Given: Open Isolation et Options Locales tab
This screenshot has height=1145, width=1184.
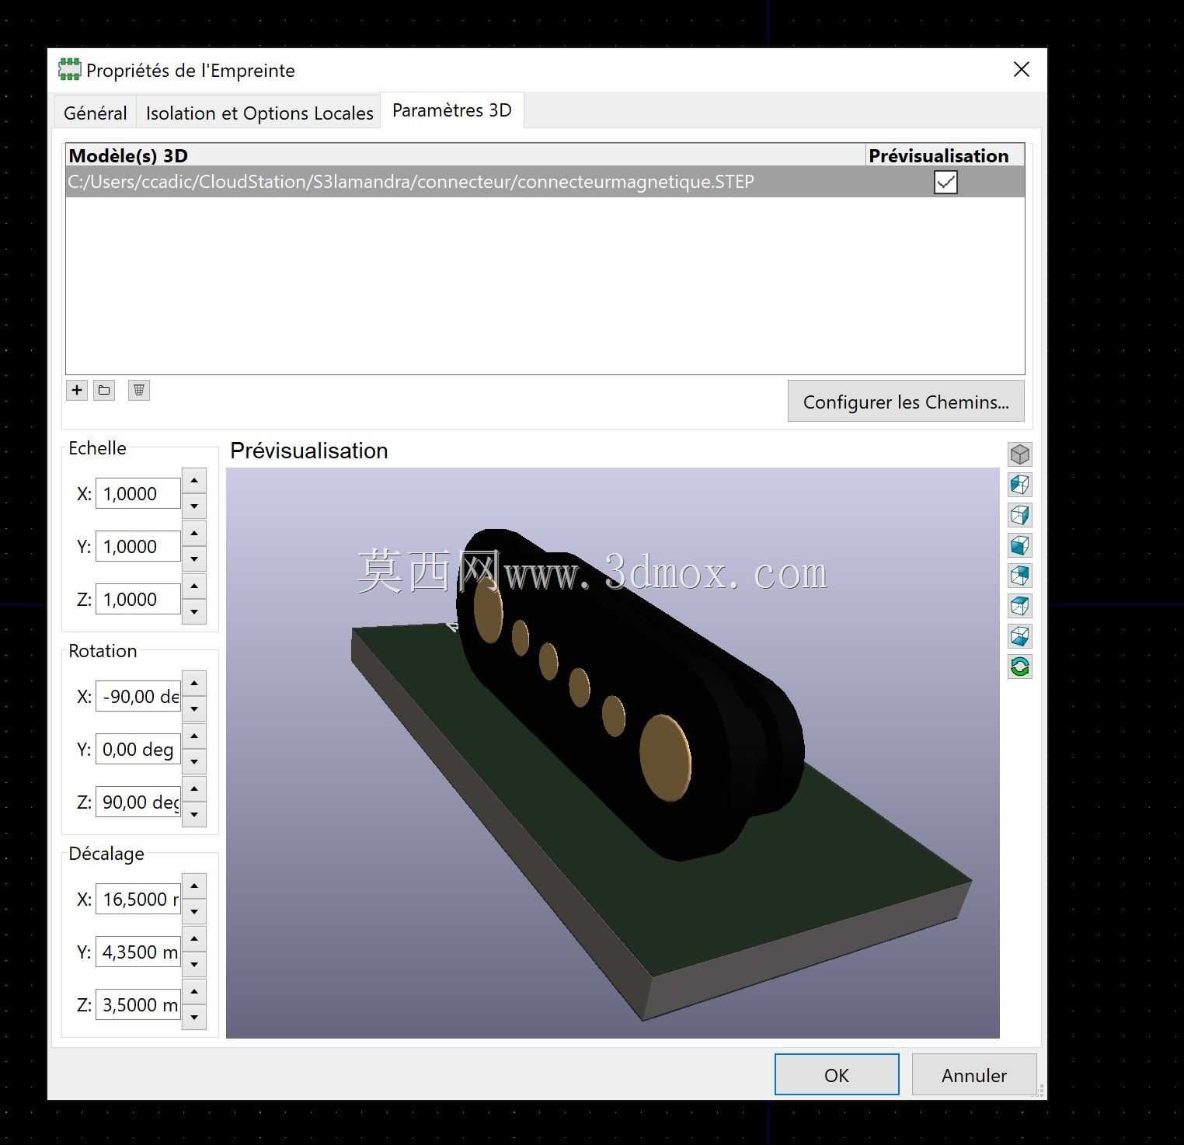Looking at the screenshot, I should coord(259,113).
